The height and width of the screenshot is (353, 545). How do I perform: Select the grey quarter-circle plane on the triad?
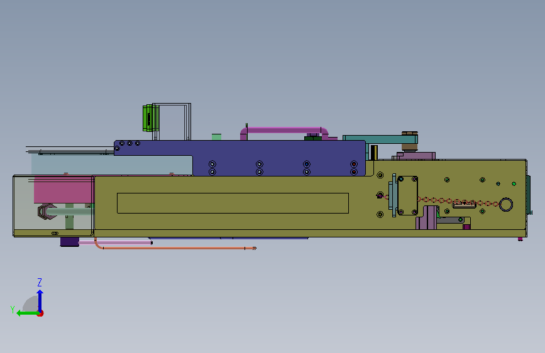tap(31, 304)
